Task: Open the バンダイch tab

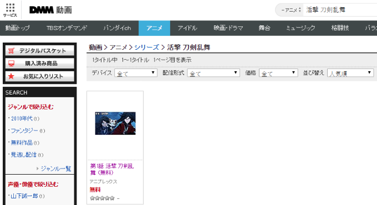Action: (x=117, y=28)
